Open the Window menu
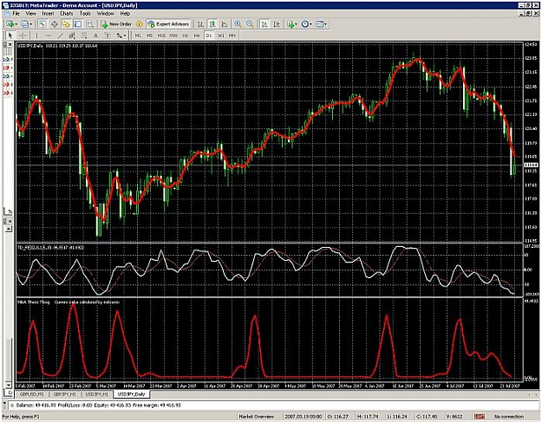 105,14
